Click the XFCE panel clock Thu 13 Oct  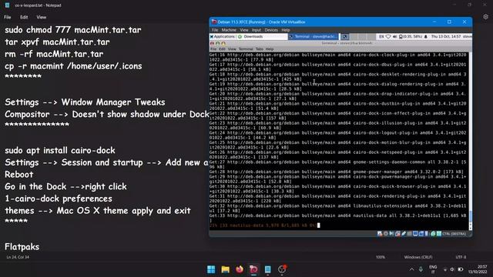coord(446,37)
